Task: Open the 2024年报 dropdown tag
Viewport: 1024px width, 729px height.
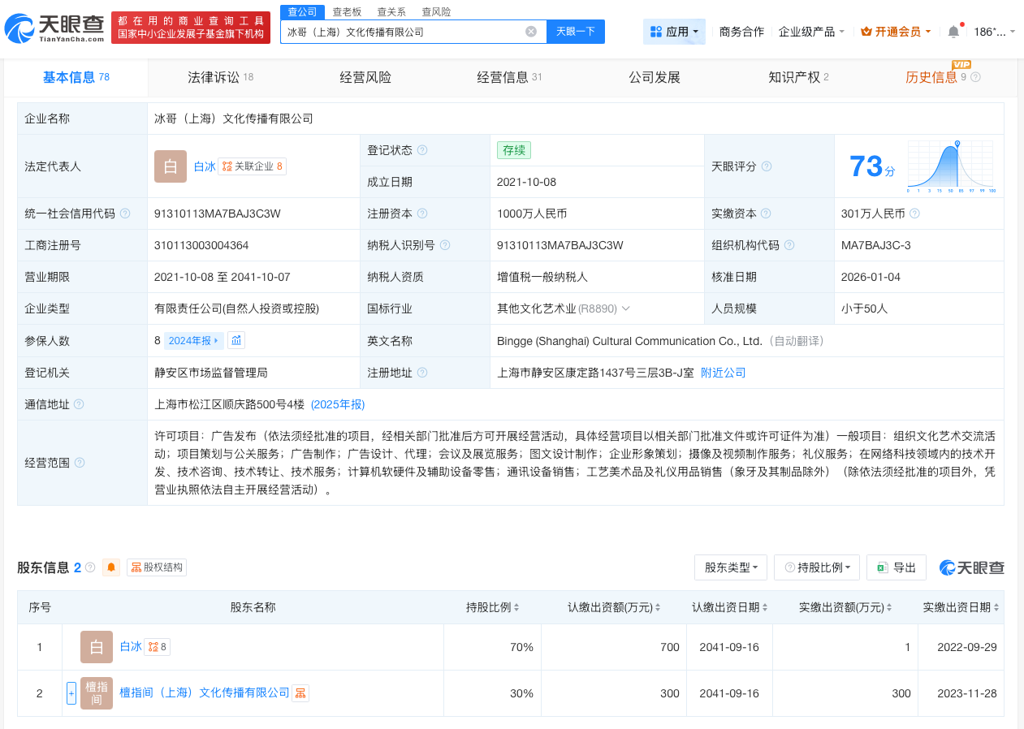Action: click(193, 340)
